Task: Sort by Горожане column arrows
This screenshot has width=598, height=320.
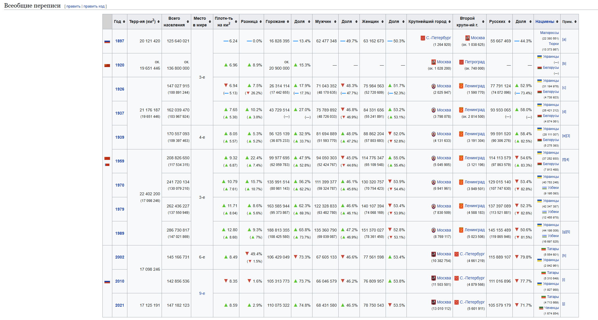Action: (x=288, y=22)
